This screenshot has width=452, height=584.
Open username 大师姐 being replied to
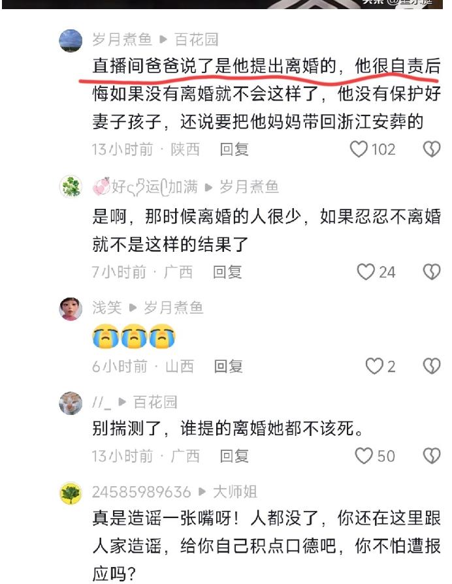point(235,492)
